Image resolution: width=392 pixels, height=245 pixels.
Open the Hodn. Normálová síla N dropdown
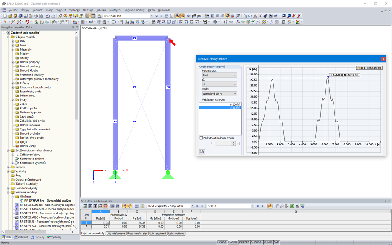coord(219,94)
